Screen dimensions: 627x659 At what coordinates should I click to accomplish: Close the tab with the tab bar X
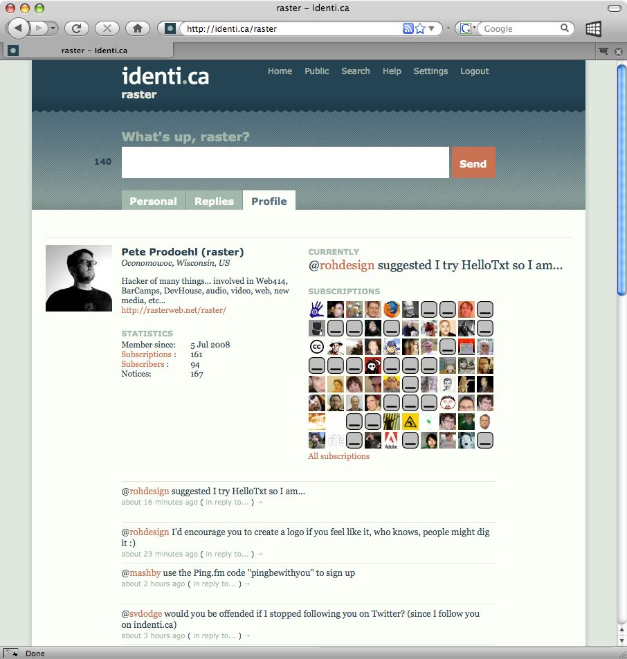(619, 52)
